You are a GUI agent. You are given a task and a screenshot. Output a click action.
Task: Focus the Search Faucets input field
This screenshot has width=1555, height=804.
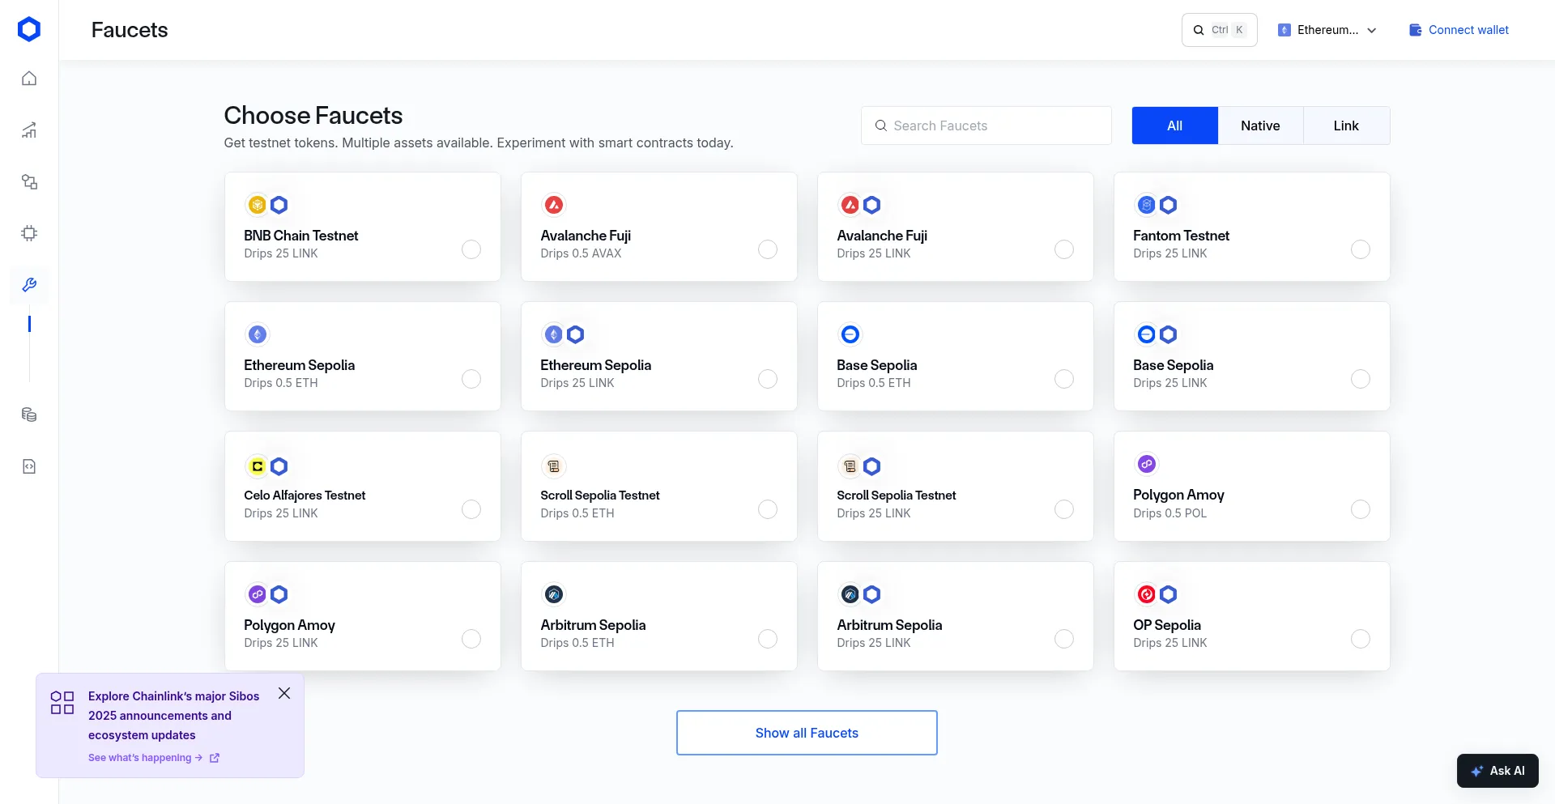tap(986, 125)
